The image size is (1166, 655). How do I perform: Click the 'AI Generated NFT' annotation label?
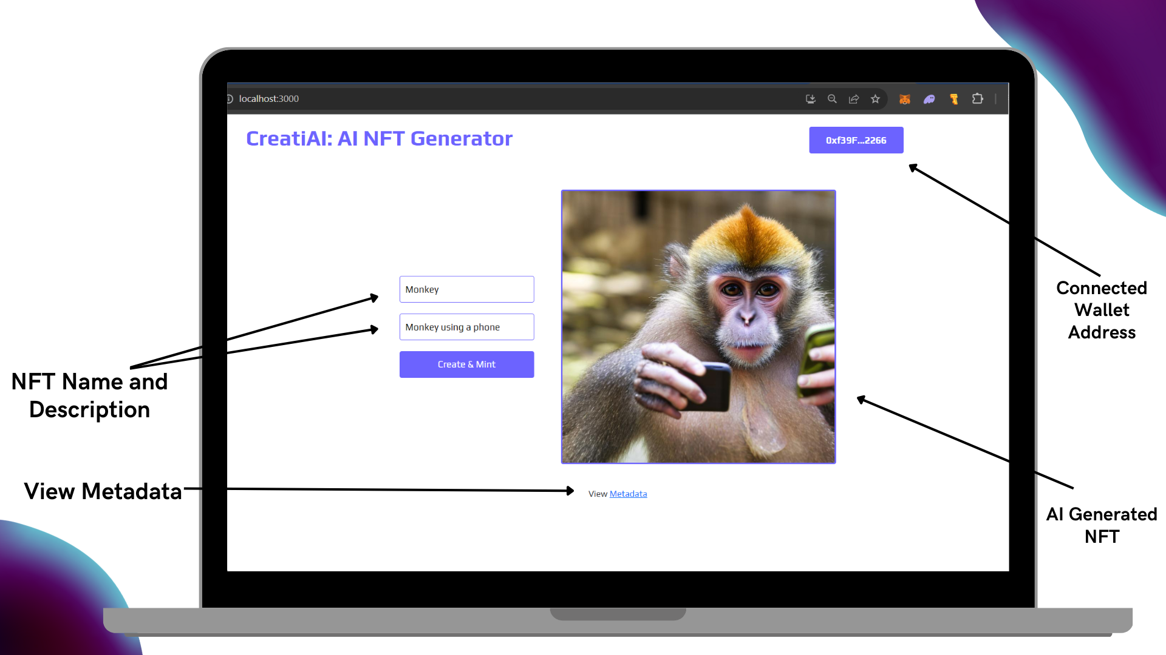(1101, 525)
